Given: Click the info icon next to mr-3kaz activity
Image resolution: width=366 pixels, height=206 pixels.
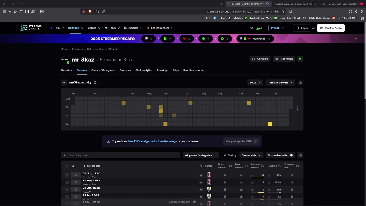Looking at the screenshot, I should (95, 82).
